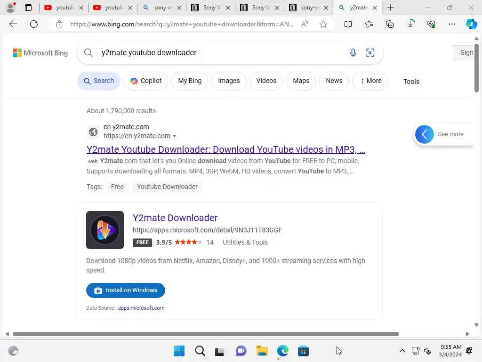Open File Explorer from taskbar
The image size is (482, 362).
262,351
